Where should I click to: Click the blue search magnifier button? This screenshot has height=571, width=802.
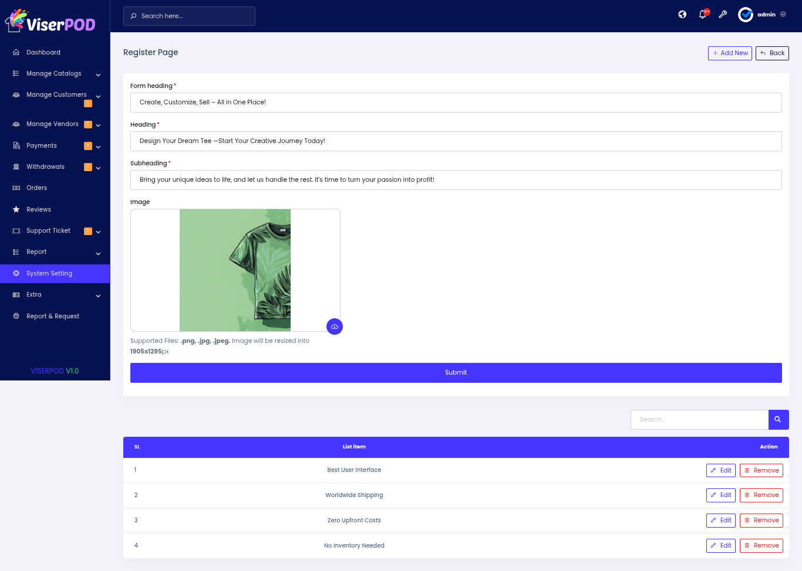coord(778,420)
